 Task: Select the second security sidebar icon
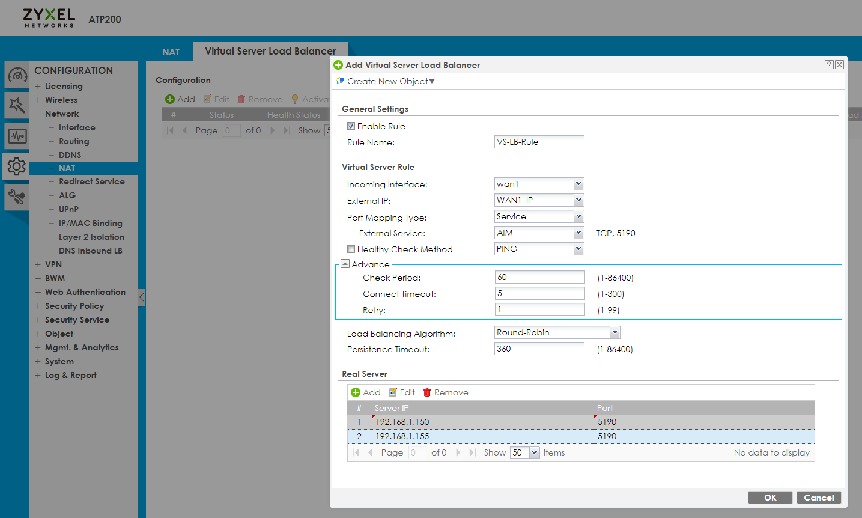point(16,105)
